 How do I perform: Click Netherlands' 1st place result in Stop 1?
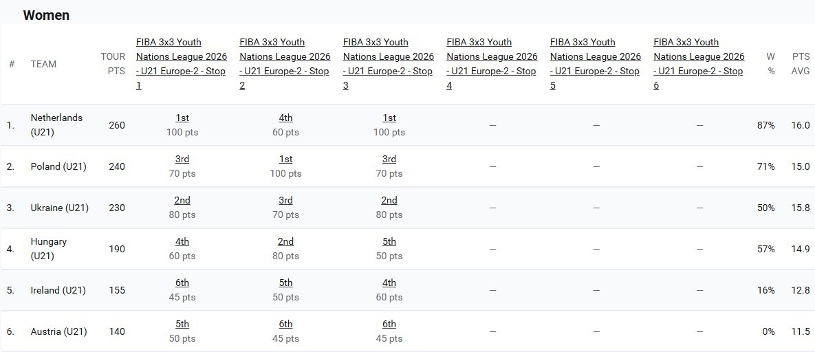182,118
